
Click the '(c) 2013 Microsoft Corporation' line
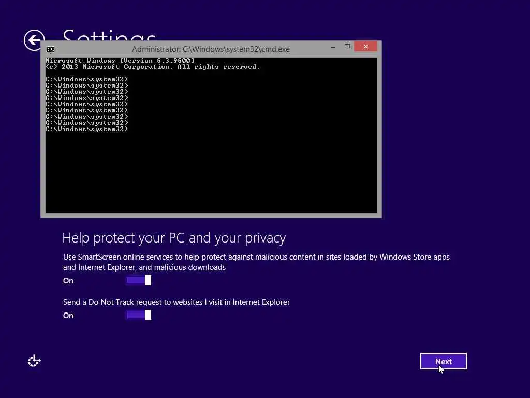(x=153, y=67)
